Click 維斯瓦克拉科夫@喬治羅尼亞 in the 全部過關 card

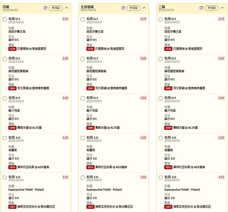pyautogui.click(x=114, y=207)
